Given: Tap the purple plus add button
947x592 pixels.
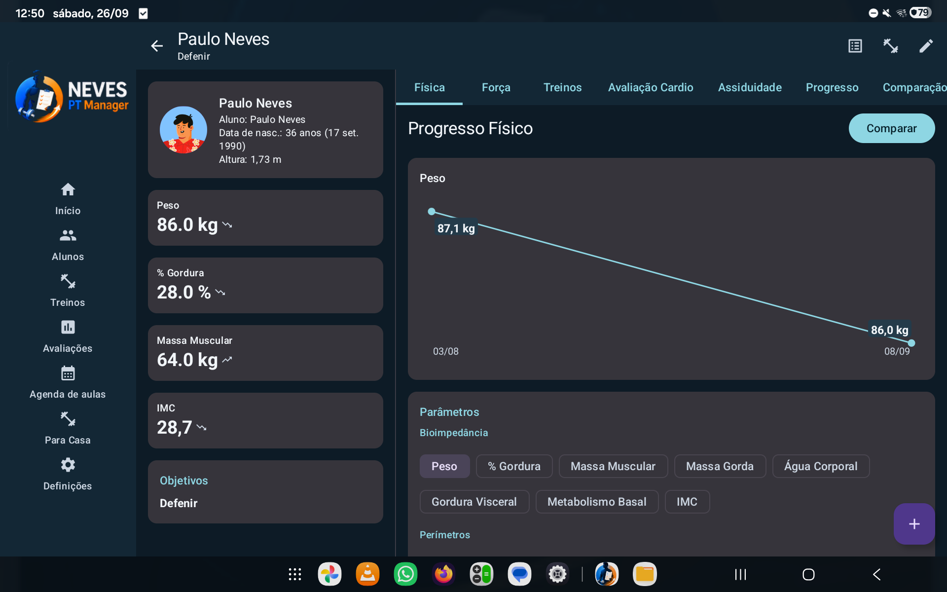Looking at the screenshot, I should click(x=914, y=524).
